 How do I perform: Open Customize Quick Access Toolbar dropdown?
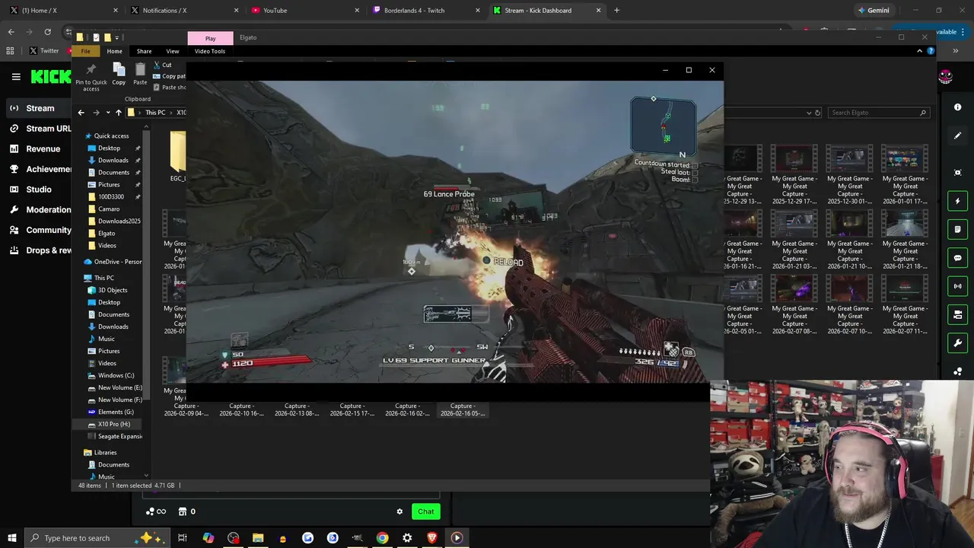coord(117,37)
